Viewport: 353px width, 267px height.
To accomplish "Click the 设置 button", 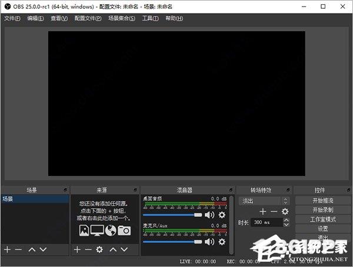I will tap(323, 229).
